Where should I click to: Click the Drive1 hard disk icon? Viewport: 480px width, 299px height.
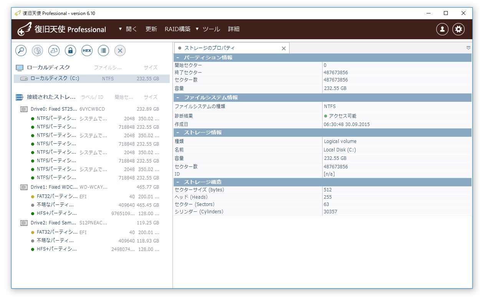(x=24, y=187)
